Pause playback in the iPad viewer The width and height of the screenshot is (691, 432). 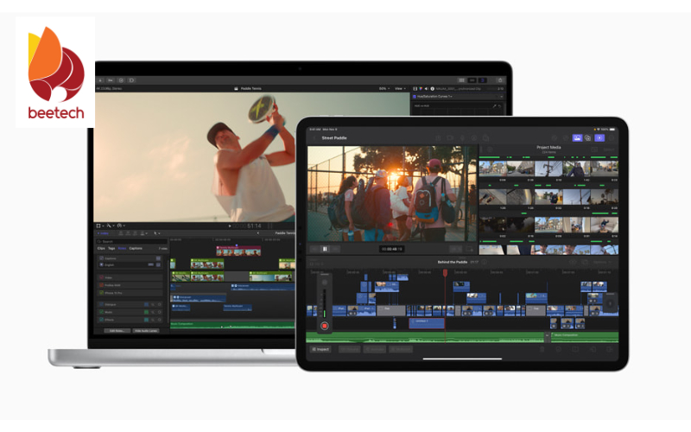325,249
